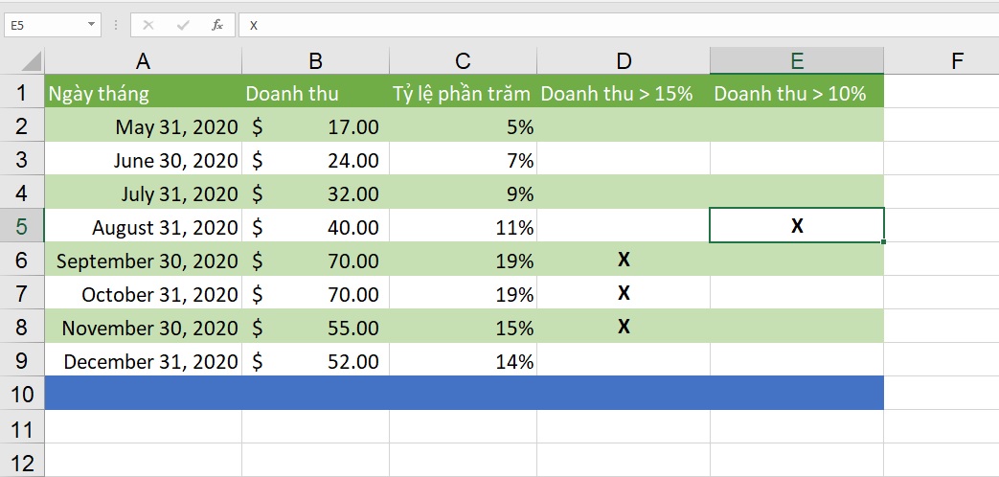This screenshot has height=477, width=999.
Task: Open the Insert Function fx dialog
Action: click(x=217, y=25)
